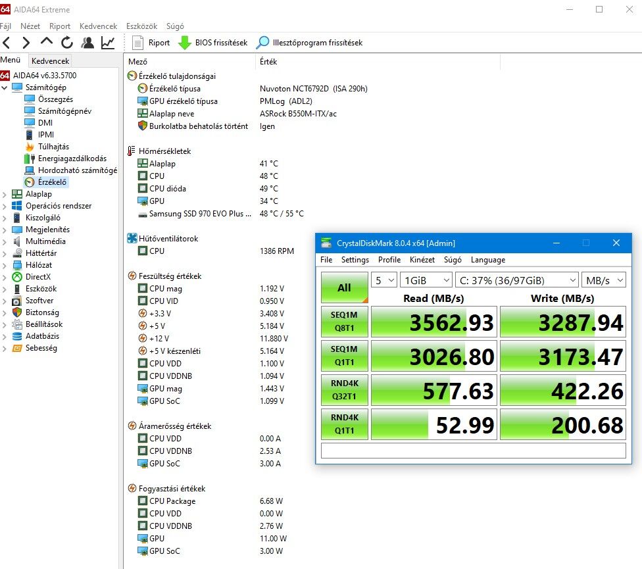
Task: Click the Hőmérsékletek thermometer section icon
Action: pyautogui.click(x=132, y=151)
